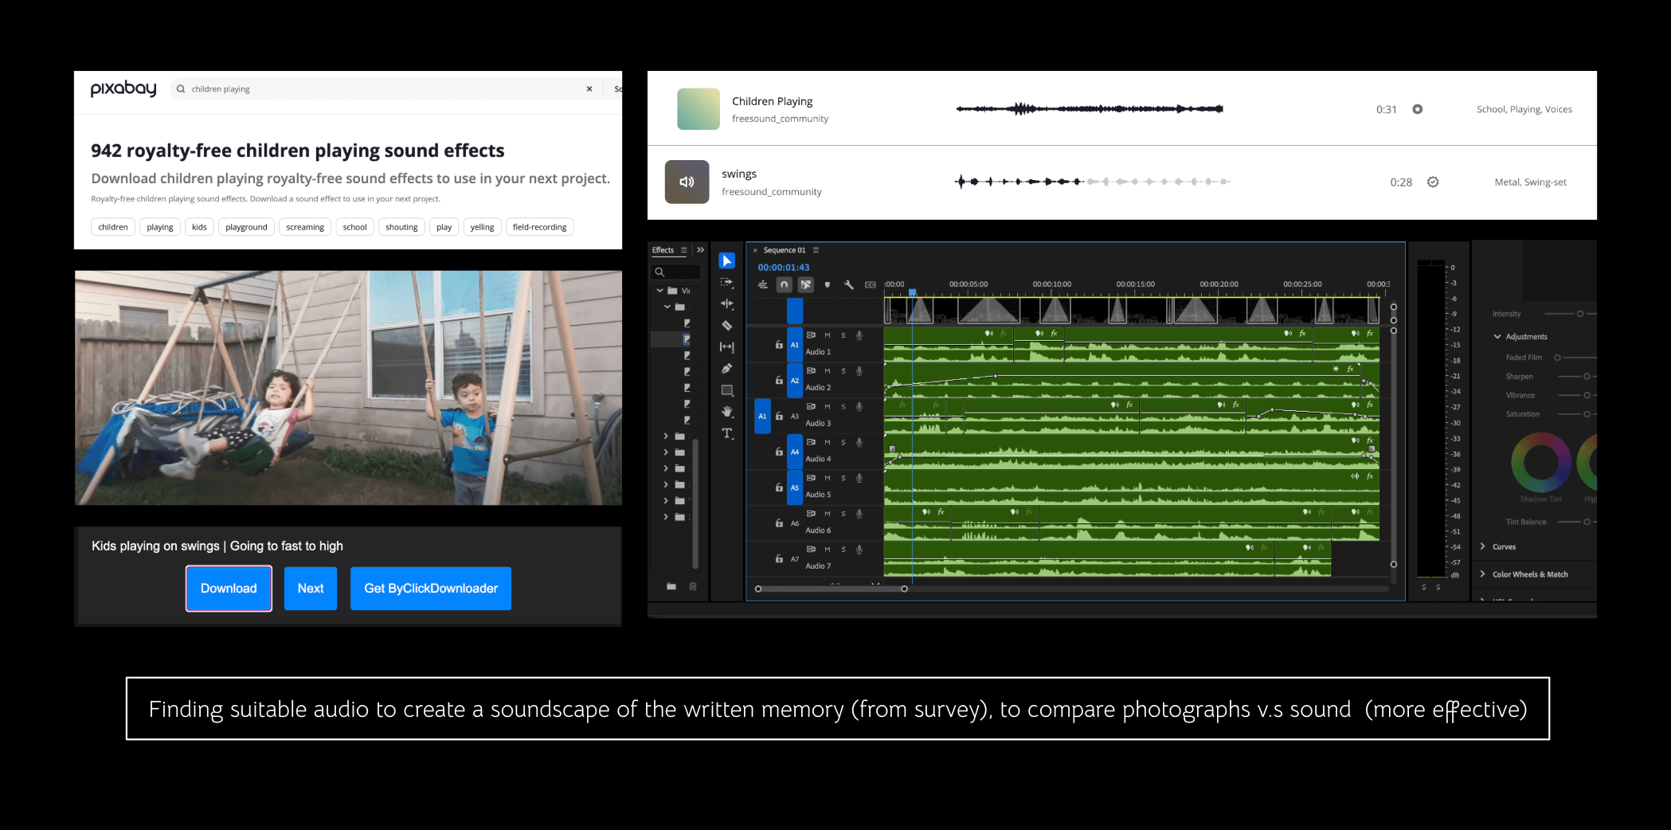
Task: Open the Sequence 01 panel menu
Action: point(816,250)
